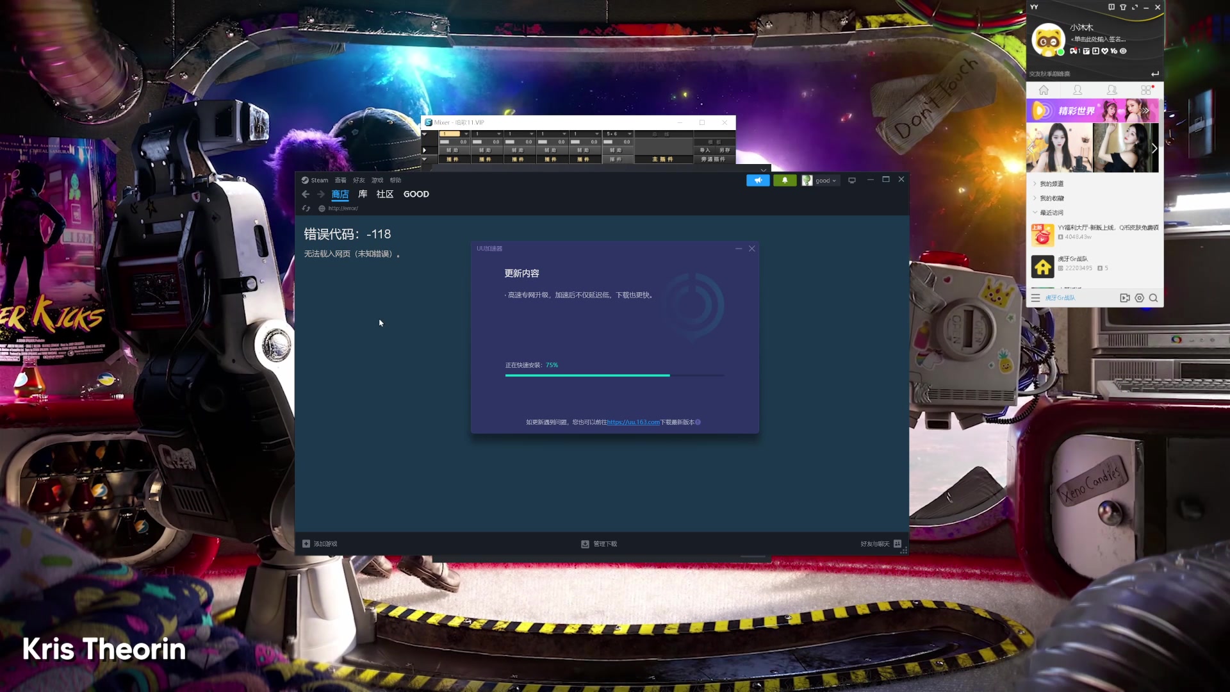The height and width of the screenshot is (692, 1230).
Task: Click help icon after 下载最新版本
Action: 698,422
